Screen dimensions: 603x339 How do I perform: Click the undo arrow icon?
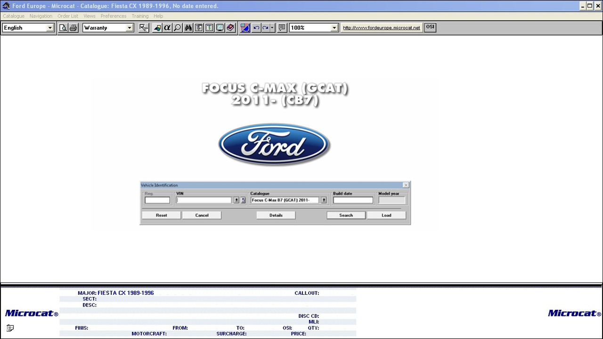(x=256, y=28)
